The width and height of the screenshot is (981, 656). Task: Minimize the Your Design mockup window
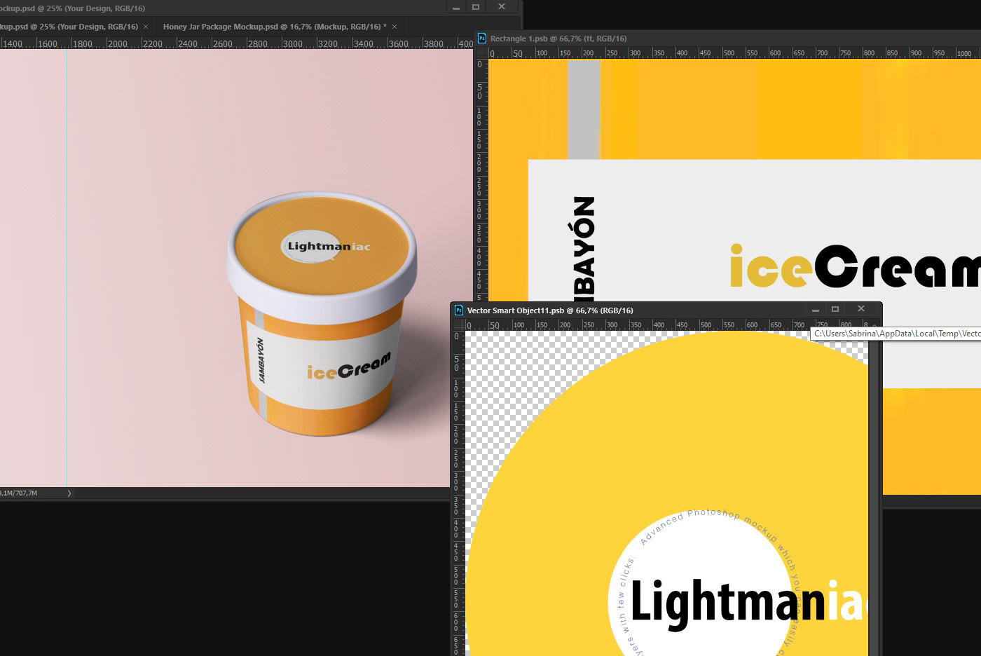456,7
